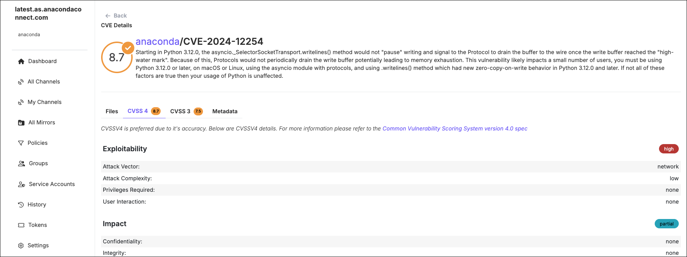Switch to the Metadata tab
Screen dimensions: 687x257
pos(225,111)
